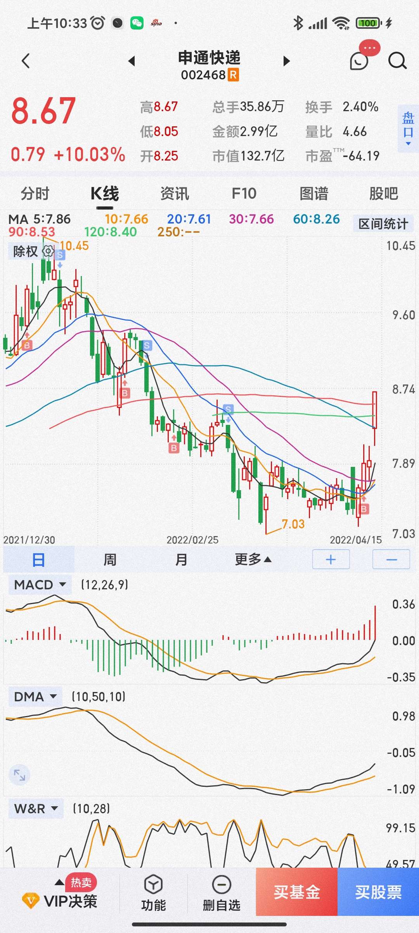Viewport: 419px width, 933px height.
Task: Zoom out the K-line chart with minus
Action: point(391,559)
